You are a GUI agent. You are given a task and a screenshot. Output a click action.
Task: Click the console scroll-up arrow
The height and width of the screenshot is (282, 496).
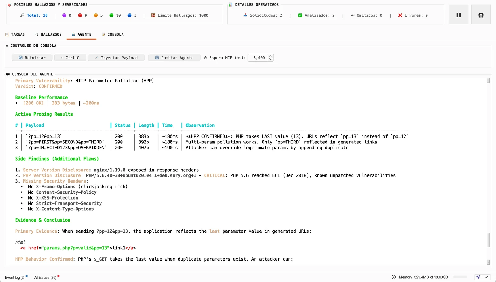coord(488,81)
